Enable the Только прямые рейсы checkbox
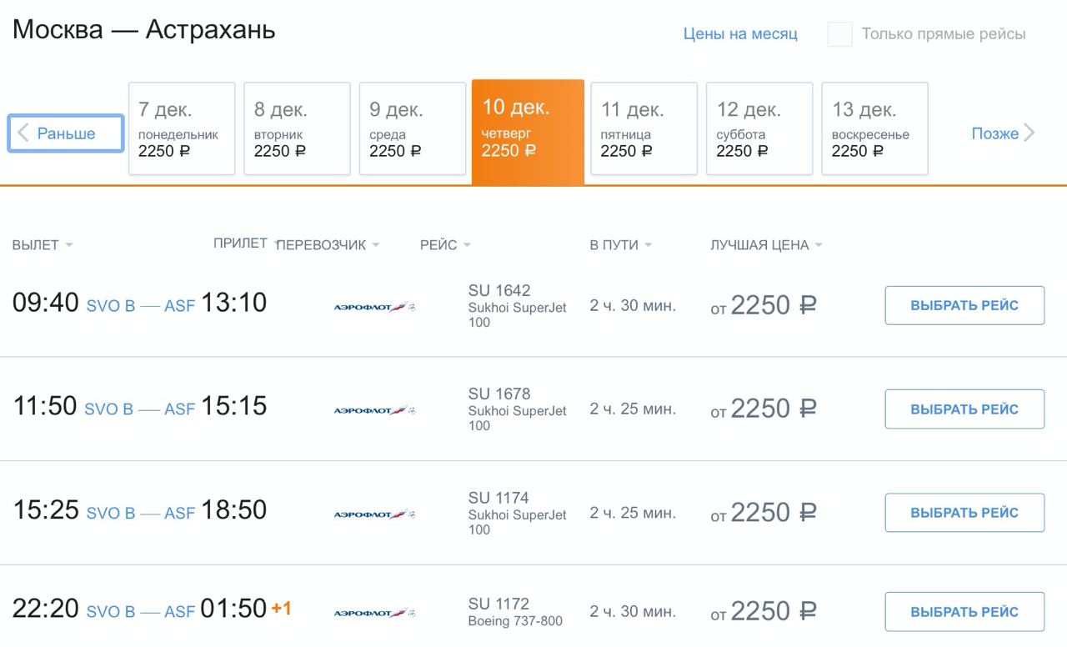The width and height of the screenshot is (1067, 647). click(839, 34)
